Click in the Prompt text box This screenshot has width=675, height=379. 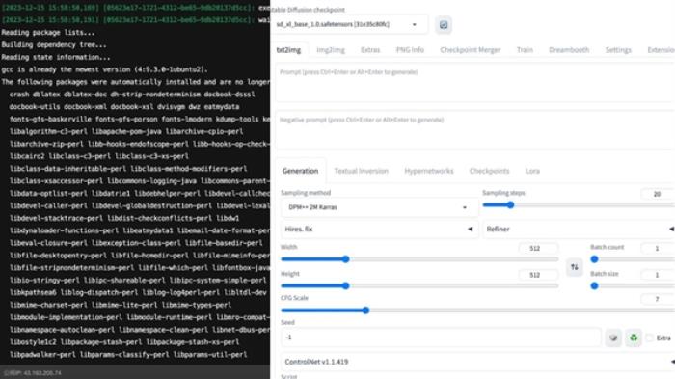(474, 83)
